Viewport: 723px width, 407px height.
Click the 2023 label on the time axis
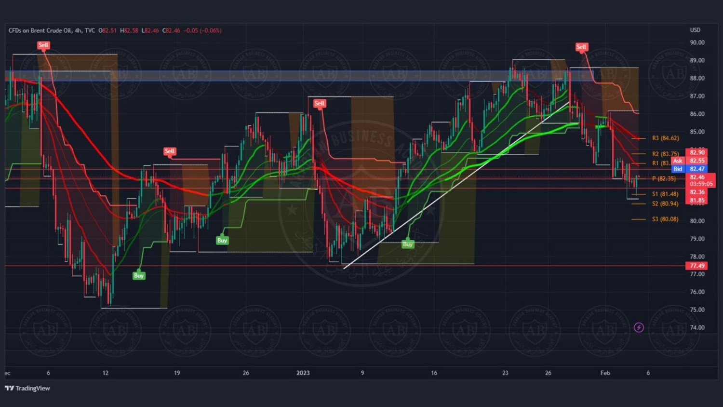pyautogui.click(x=303, y=373)
